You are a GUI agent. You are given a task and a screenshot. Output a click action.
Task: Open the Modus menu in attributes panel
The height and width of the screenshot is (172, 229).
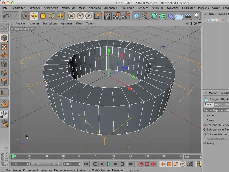coord(213,93)
